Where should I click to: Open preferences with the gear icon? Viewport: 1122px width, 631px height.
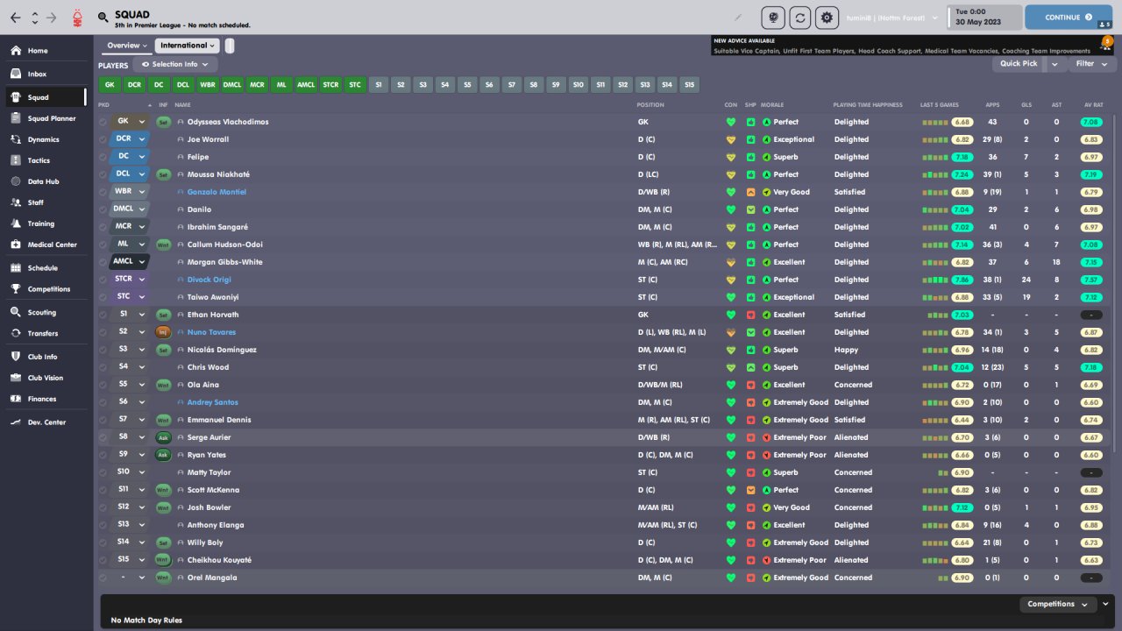click(827, 17)
